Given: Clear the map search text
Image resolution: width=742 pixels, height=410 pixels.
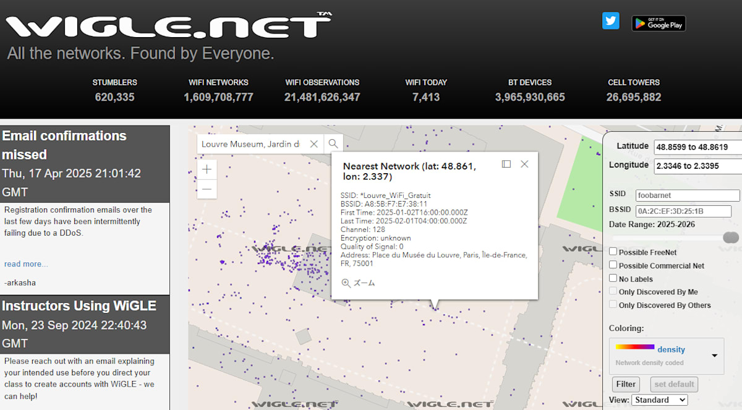Looking at the screenshot, I should click(313, 143).
